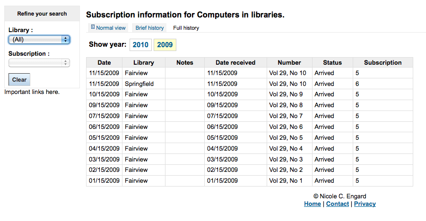
Task: Visit the Privacy footer link
Action: point(365,204)
